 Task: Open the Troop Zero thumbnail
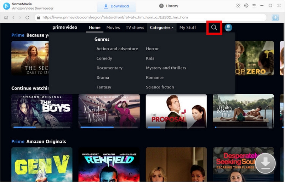coord(254,58)
